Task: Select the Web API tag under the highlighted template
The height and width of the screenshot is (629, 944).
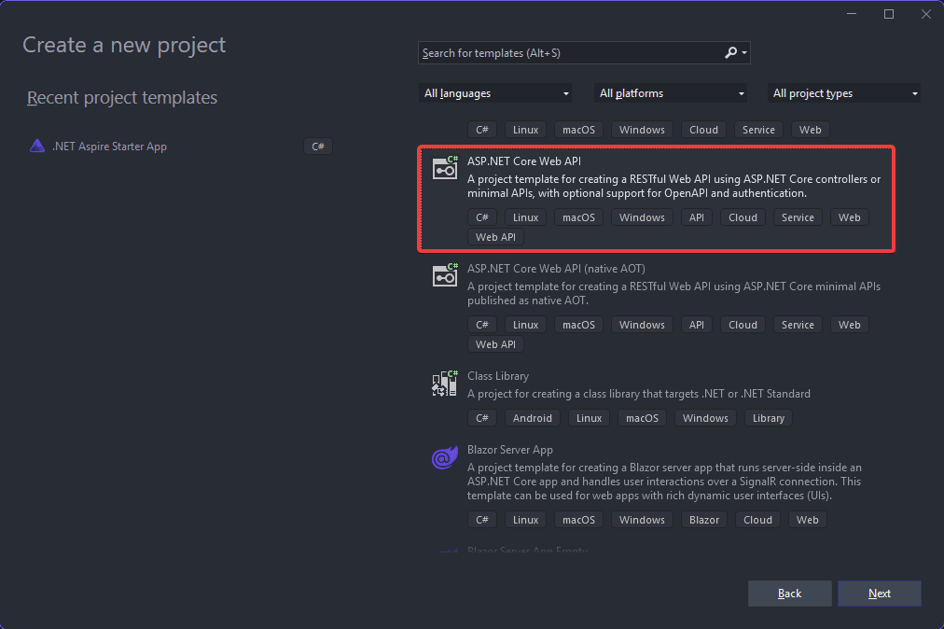Action: [x=494, y=236]
